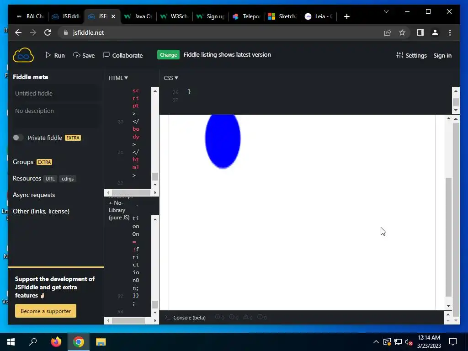Click the Sign in link
This screenshot has height=351, width=468.
tap(442, 55)
